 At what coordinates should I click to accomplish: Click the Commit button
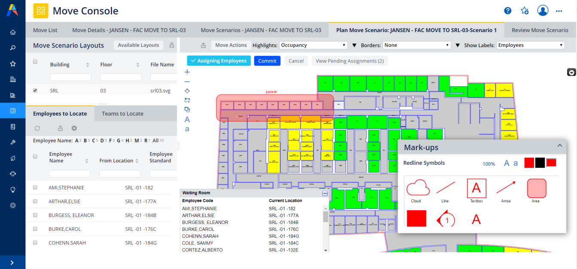pyautogui.click(x=267, y=61)
